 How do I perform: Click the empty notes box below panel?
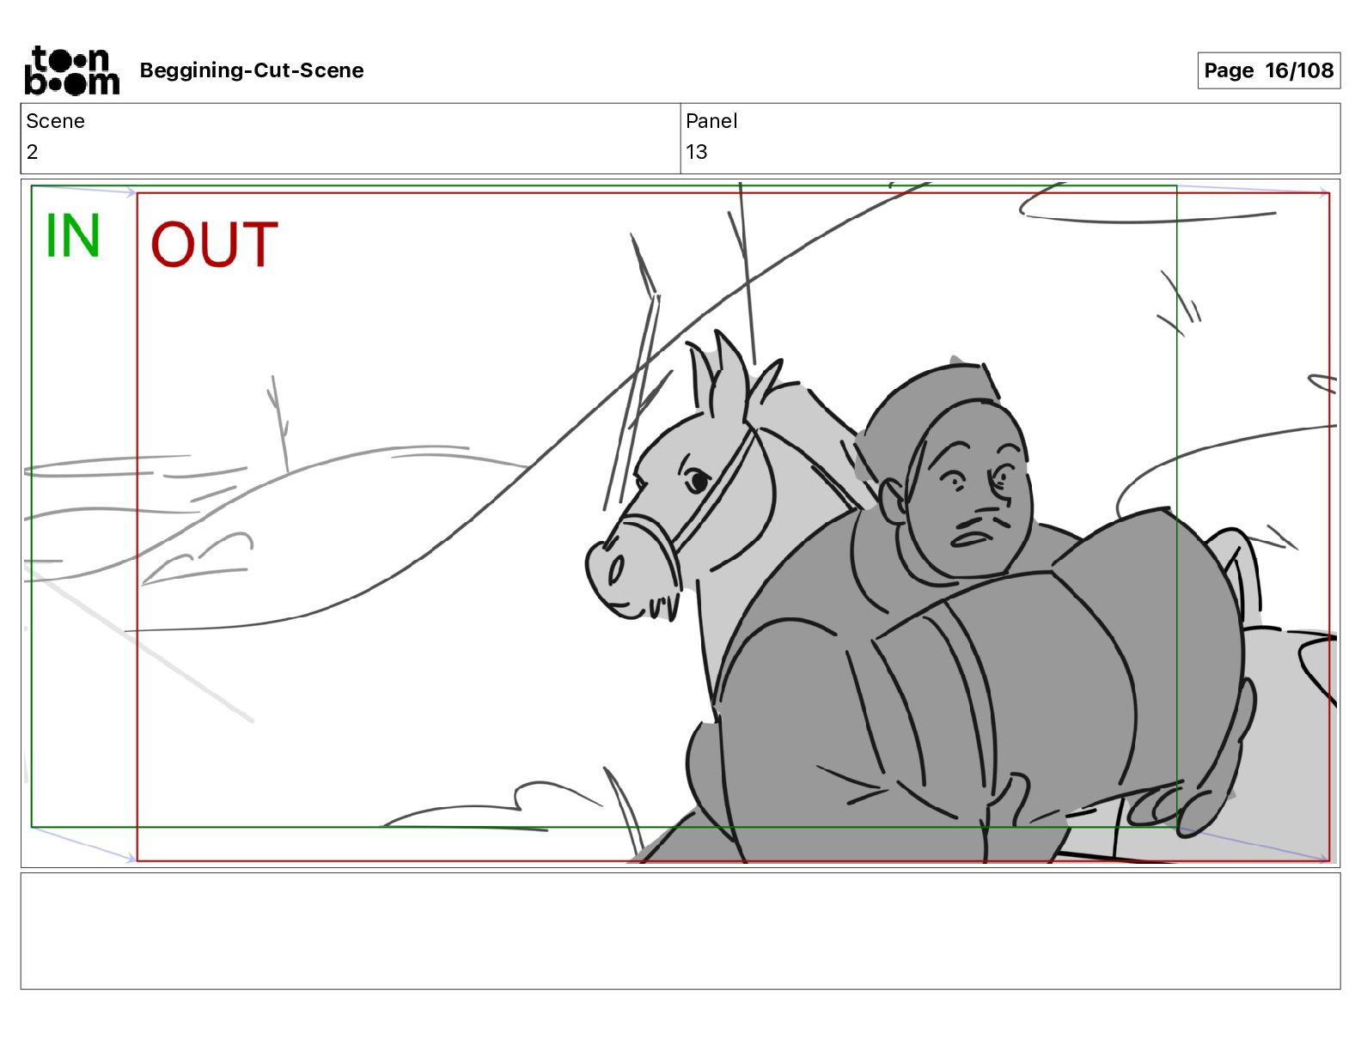(680, 931)
